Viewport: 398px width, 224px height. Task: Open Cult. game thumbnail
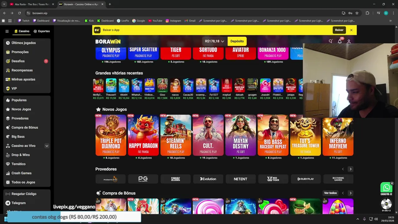[x=208, y=135]
